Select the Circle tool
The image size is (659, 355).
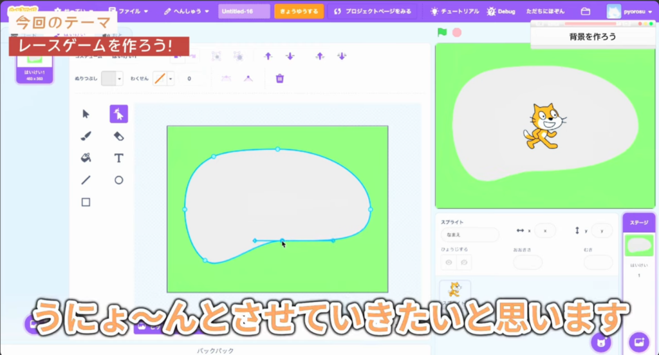[118, 180]
